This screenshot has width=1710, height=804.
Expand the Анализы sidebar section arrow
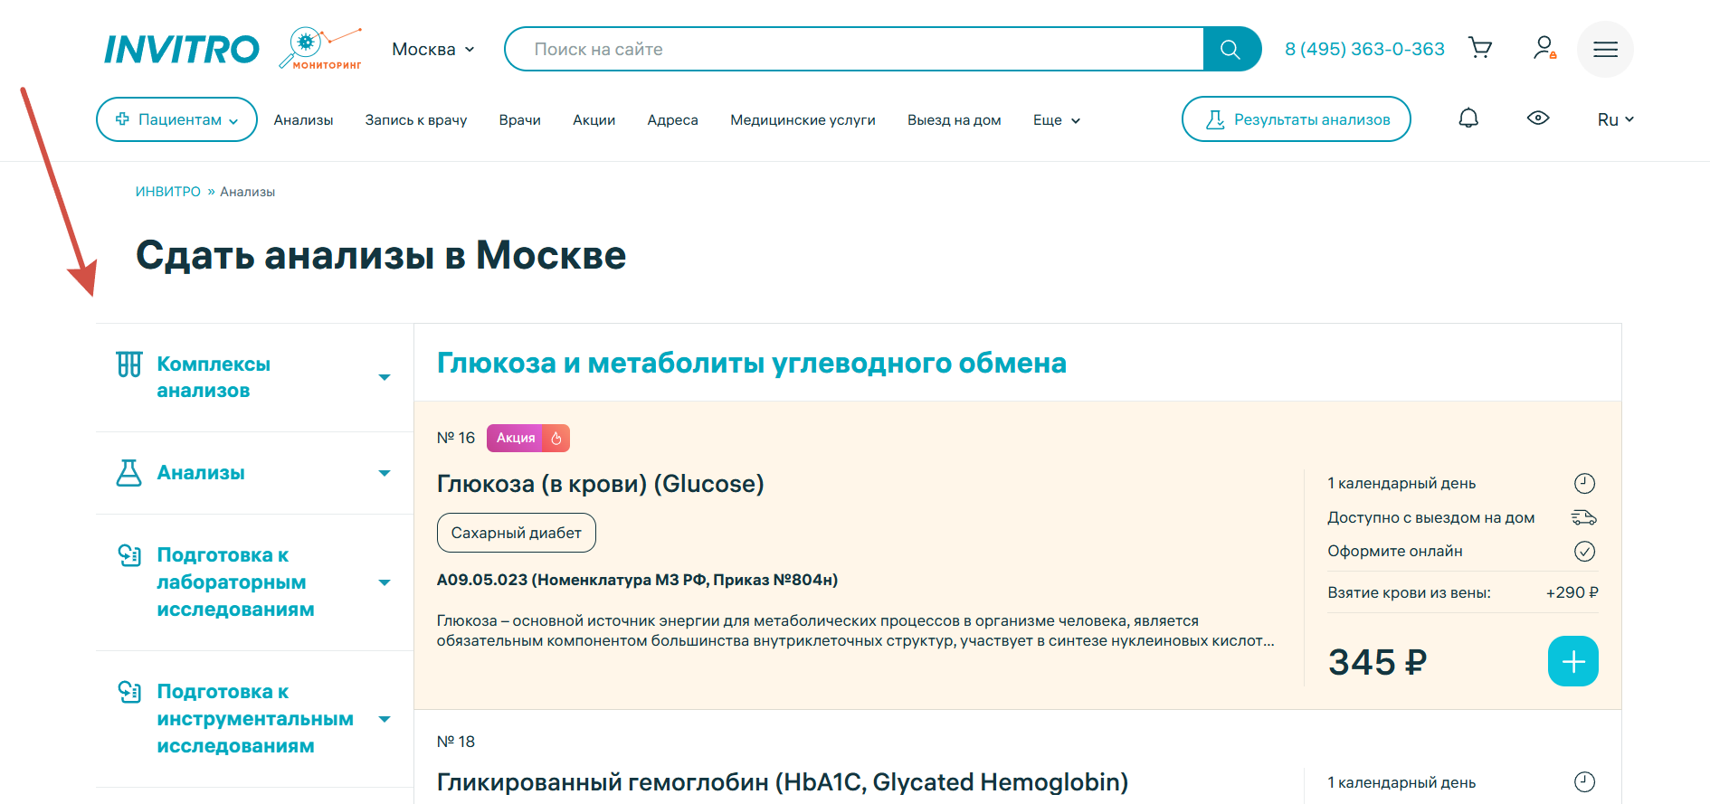(x=385, y=473)
